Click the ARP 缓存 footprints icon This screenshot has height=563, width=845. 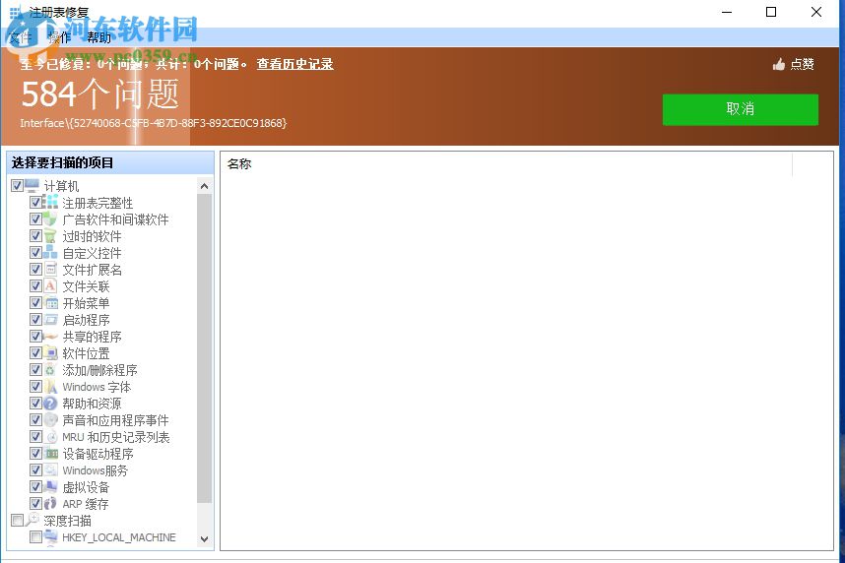click(x=50, y=504)
